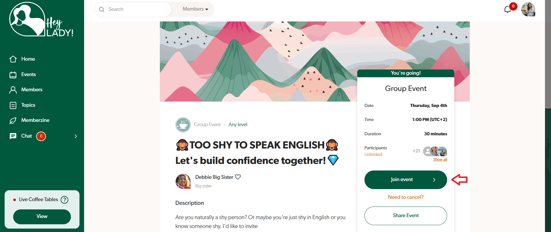Open the notifications bell icon
The image size is (551, 232).
(x=507, y=9)
